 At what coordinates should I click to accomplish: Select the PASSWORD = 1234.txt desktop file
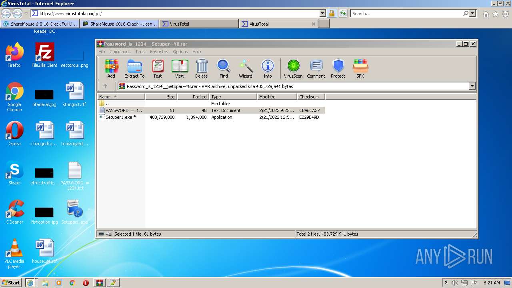(x=75, y=176)
